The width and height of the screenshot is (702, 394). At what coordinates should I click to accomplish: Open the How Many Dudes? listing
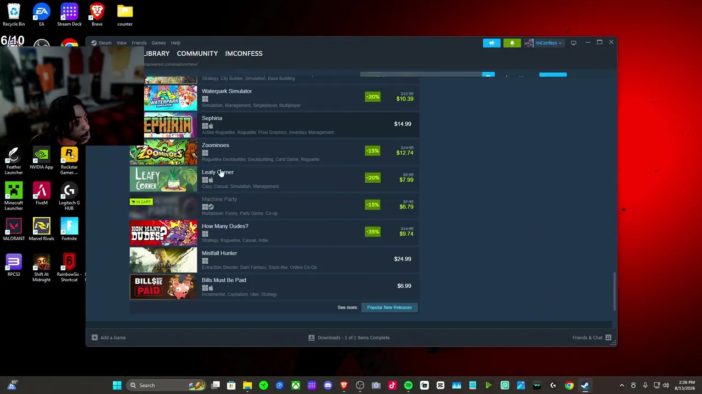pos(274,233)
